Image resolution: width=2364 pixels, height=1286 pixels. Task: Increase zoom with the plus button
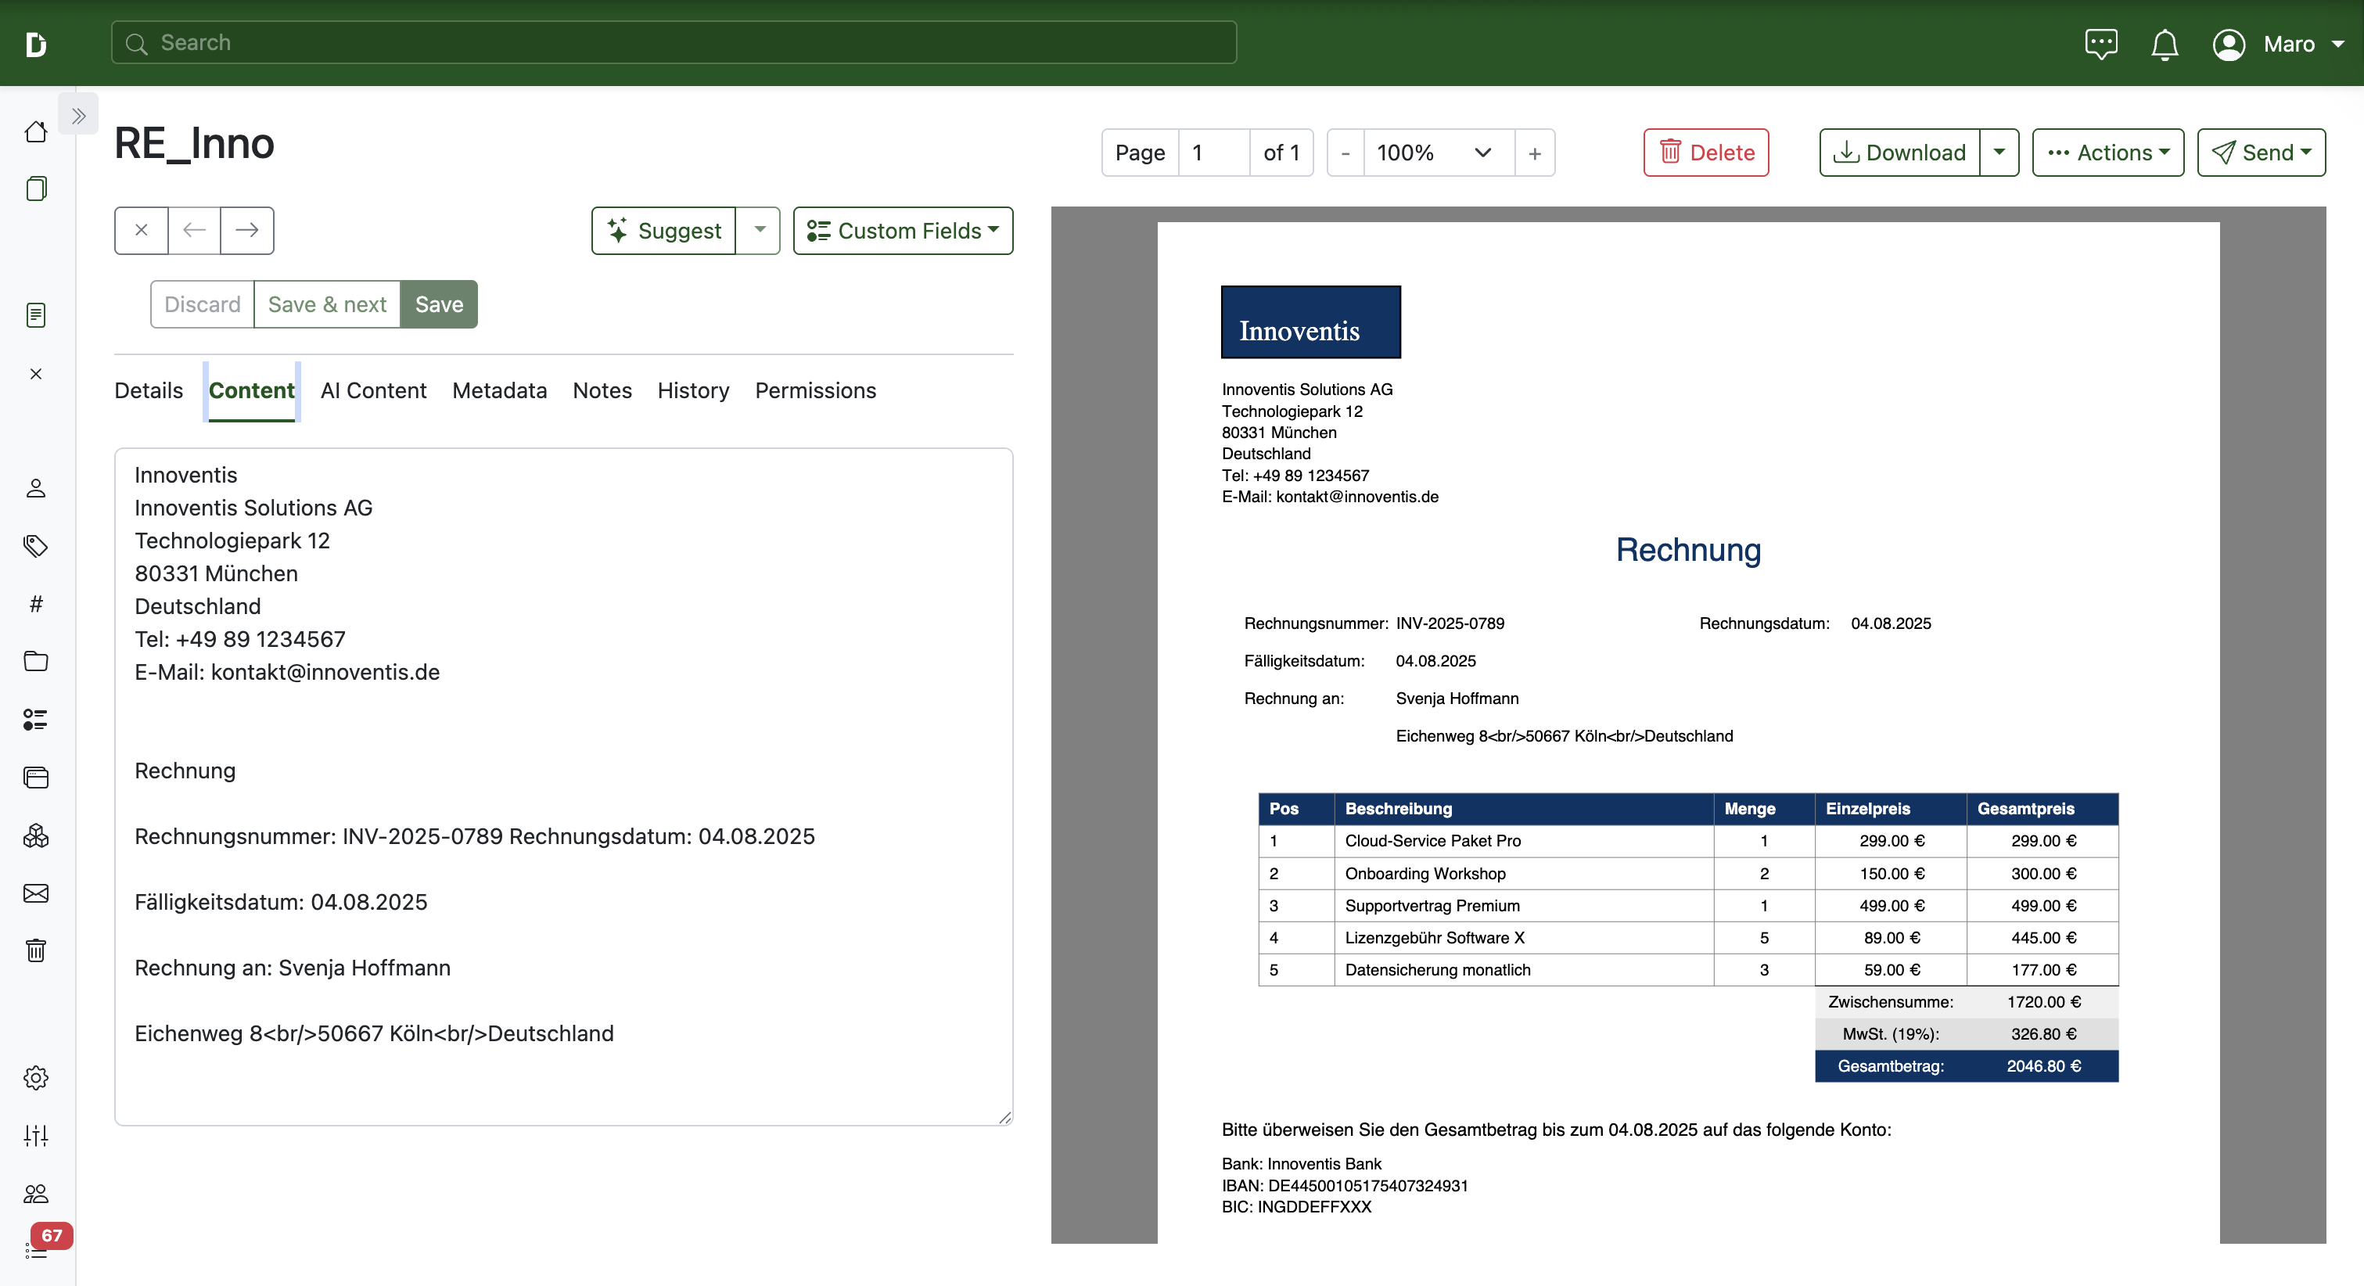click(x=1534, y=153)
